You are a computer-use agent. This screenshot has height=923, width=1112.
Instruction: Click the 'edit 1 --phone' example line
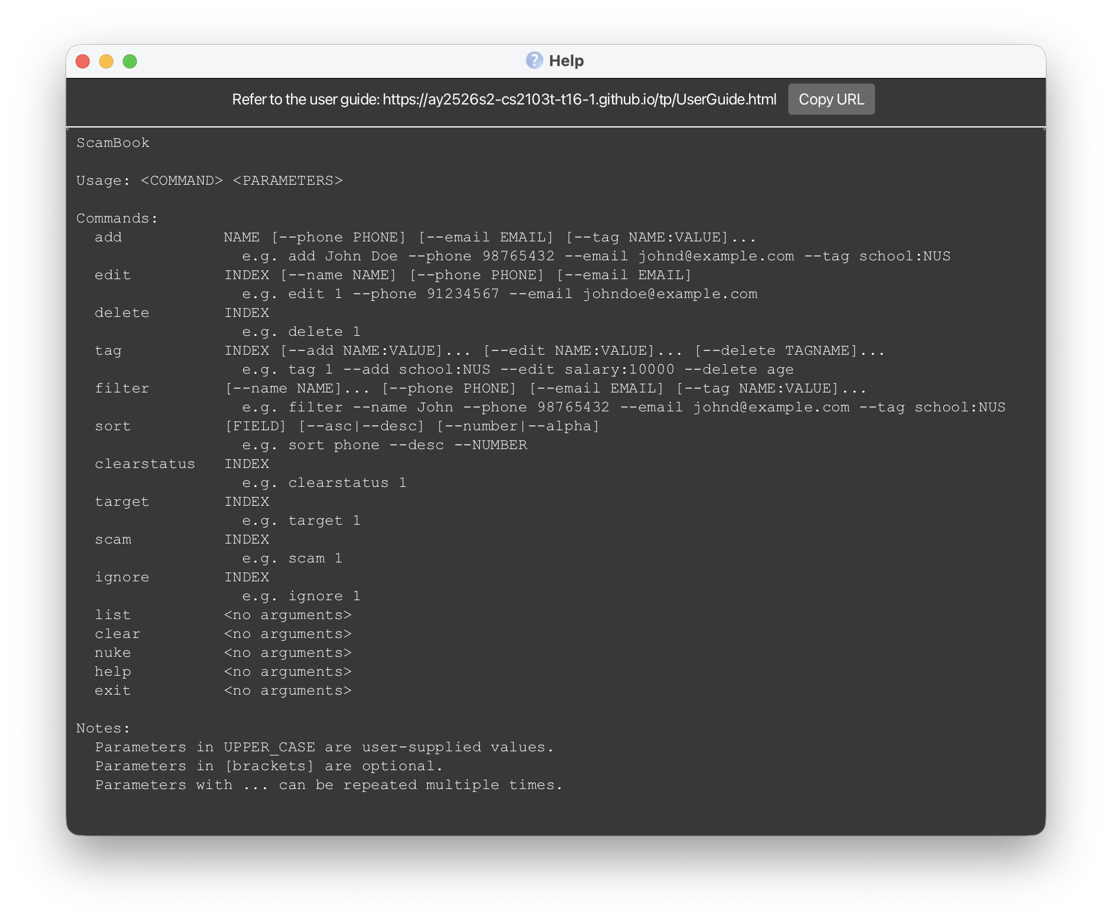(499, 294)
